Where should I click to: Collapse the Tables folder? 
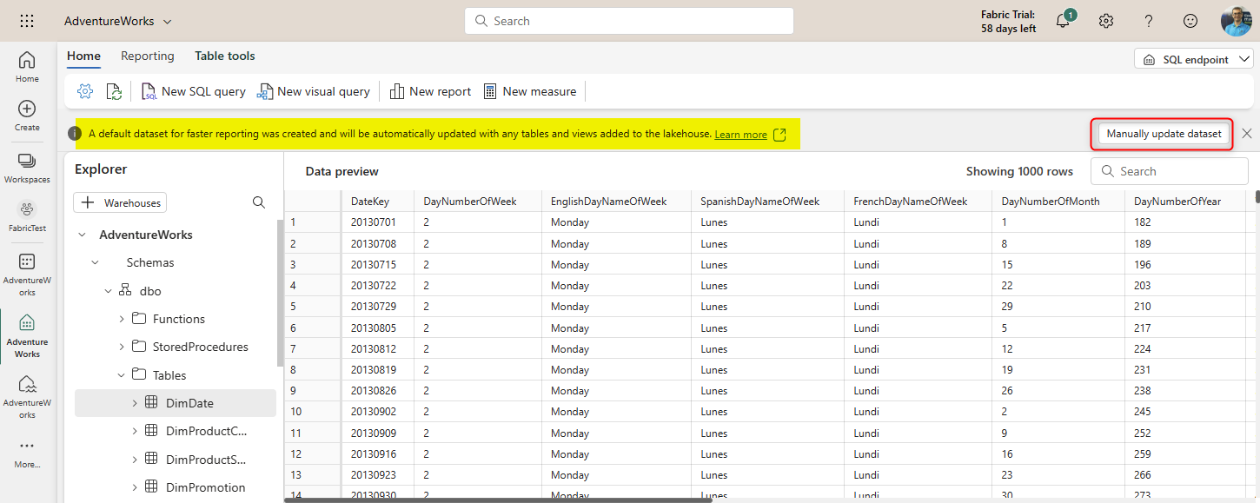122,375
